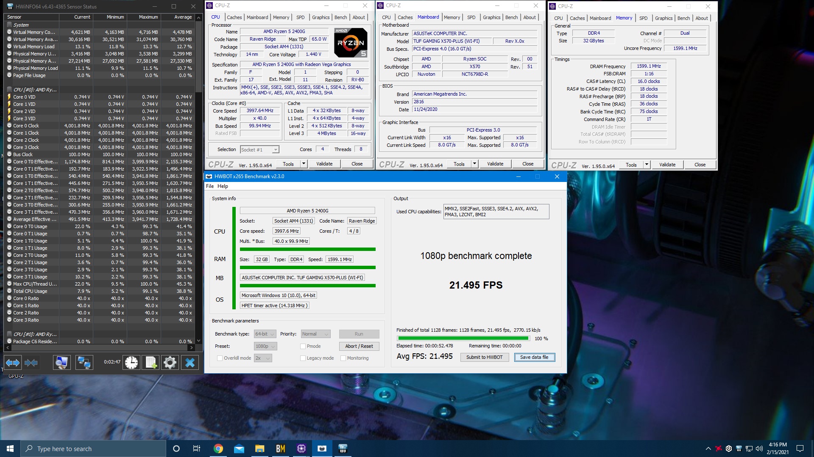The width and height of the screenshot is (814, 457).
Task: Open the Mail app on the taskbar
Action: 239,449
